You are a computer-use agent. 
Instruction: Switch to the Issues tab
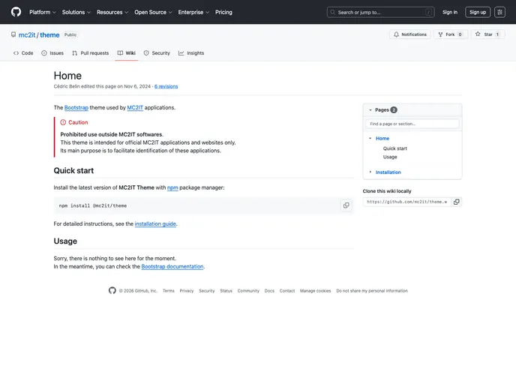click(52, 53)
